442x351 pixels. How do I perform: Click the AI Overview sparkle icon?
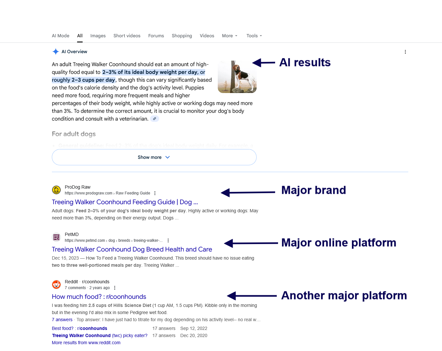(56, 52)
